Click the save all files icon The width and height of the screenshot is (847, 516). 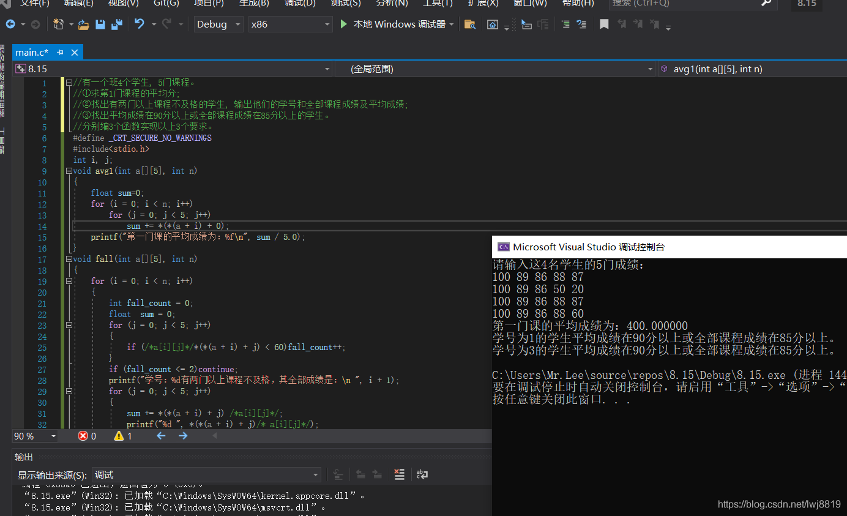pyautogui.click(x=116, y=24)
